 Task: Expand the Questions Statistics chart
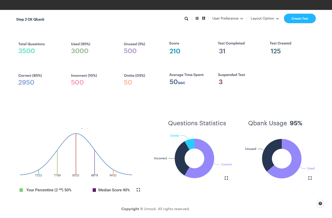pyautogui.click(x=226, y=178)
